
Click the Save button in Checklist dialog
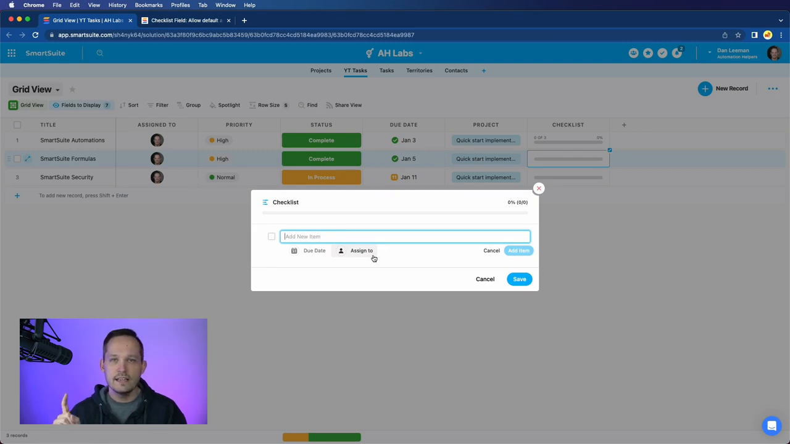(x=520, y=279)
